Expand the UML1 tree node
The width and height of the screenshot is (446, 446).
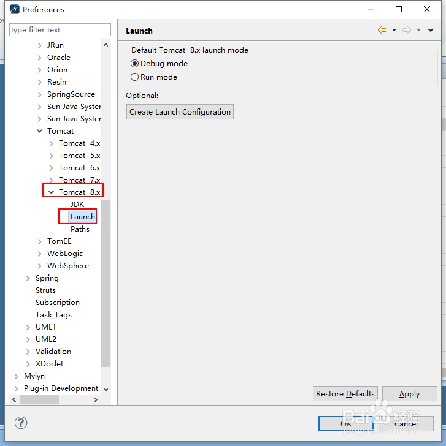[28, 327]
